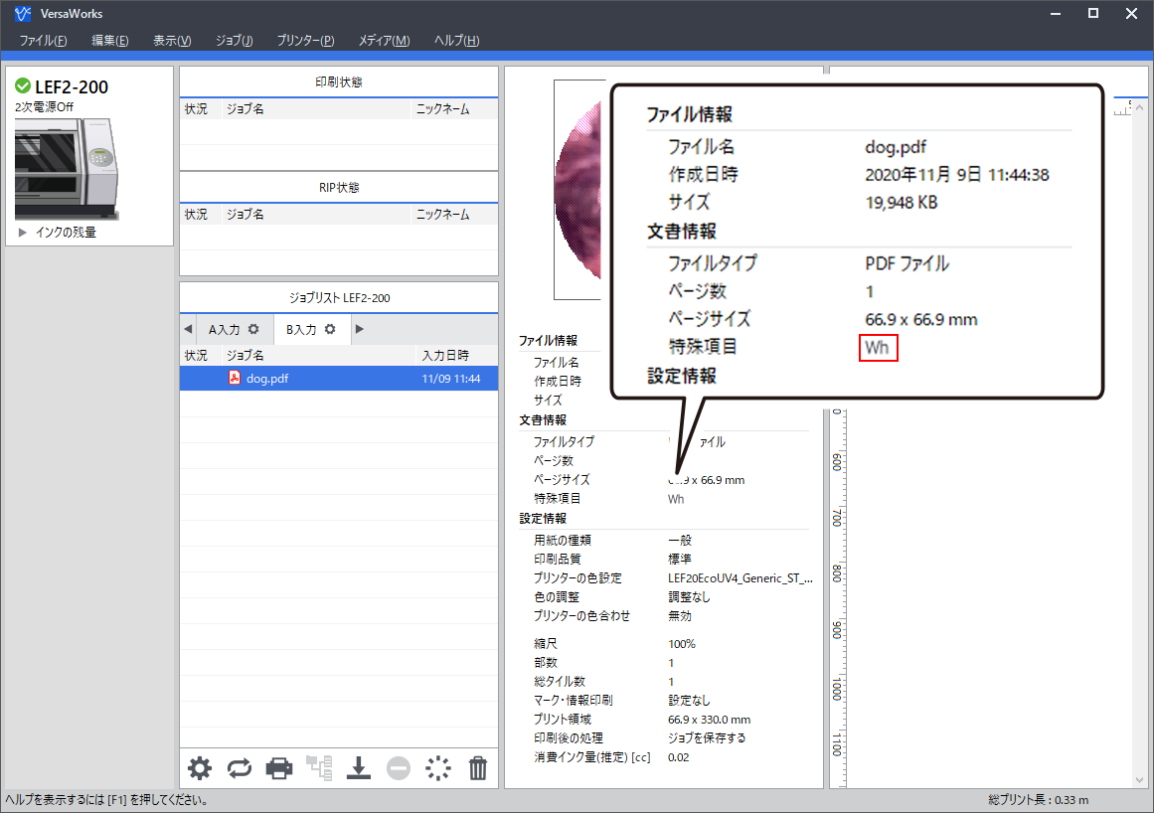This screenshot has width=1154, height=813.
Task: Click the 2次電源Off status text
Action: 44,107
